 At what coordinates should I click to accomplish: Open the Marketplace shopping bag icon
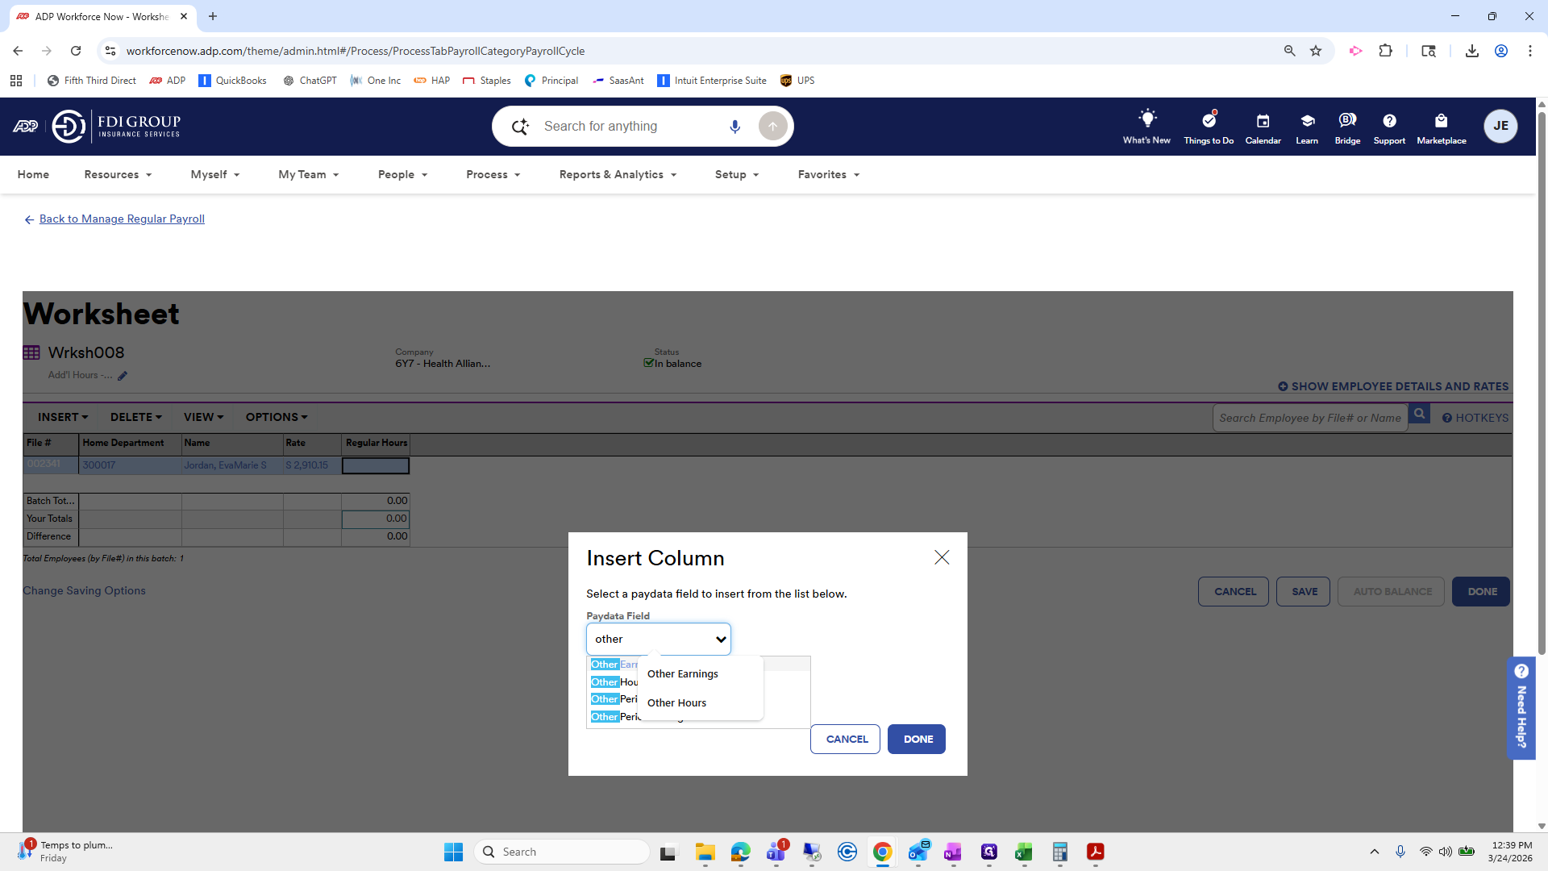1441,121
